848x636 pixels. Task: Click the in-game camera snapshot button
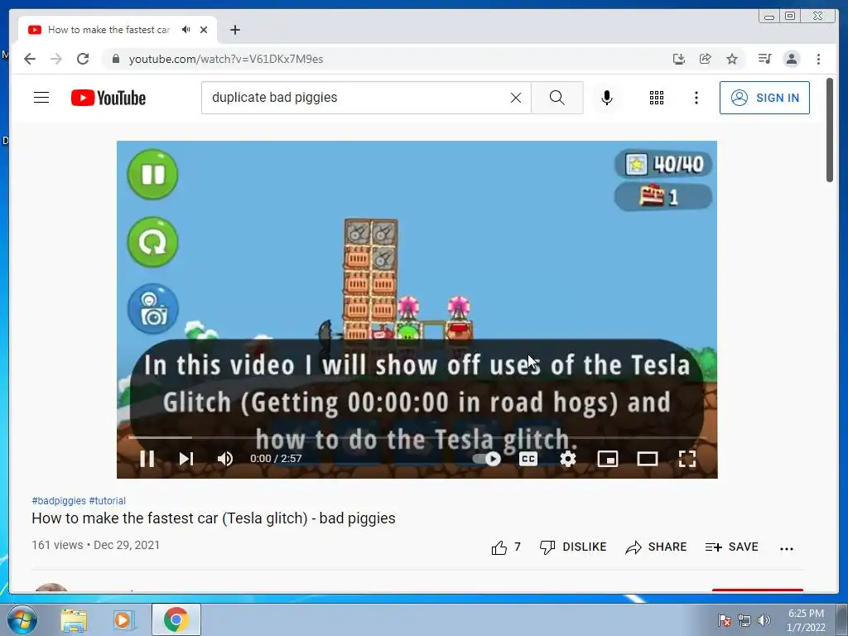tap(153, 309)
